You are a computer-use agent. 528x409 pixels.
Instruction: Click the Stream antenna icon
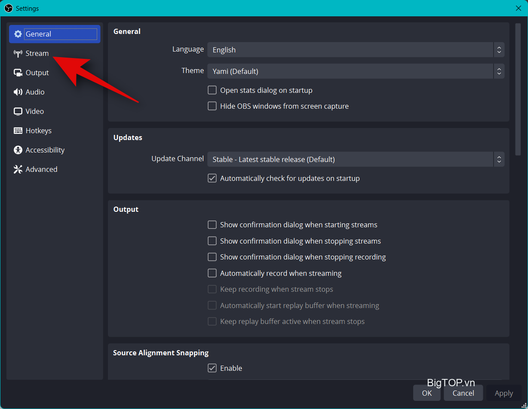(18, 53)
